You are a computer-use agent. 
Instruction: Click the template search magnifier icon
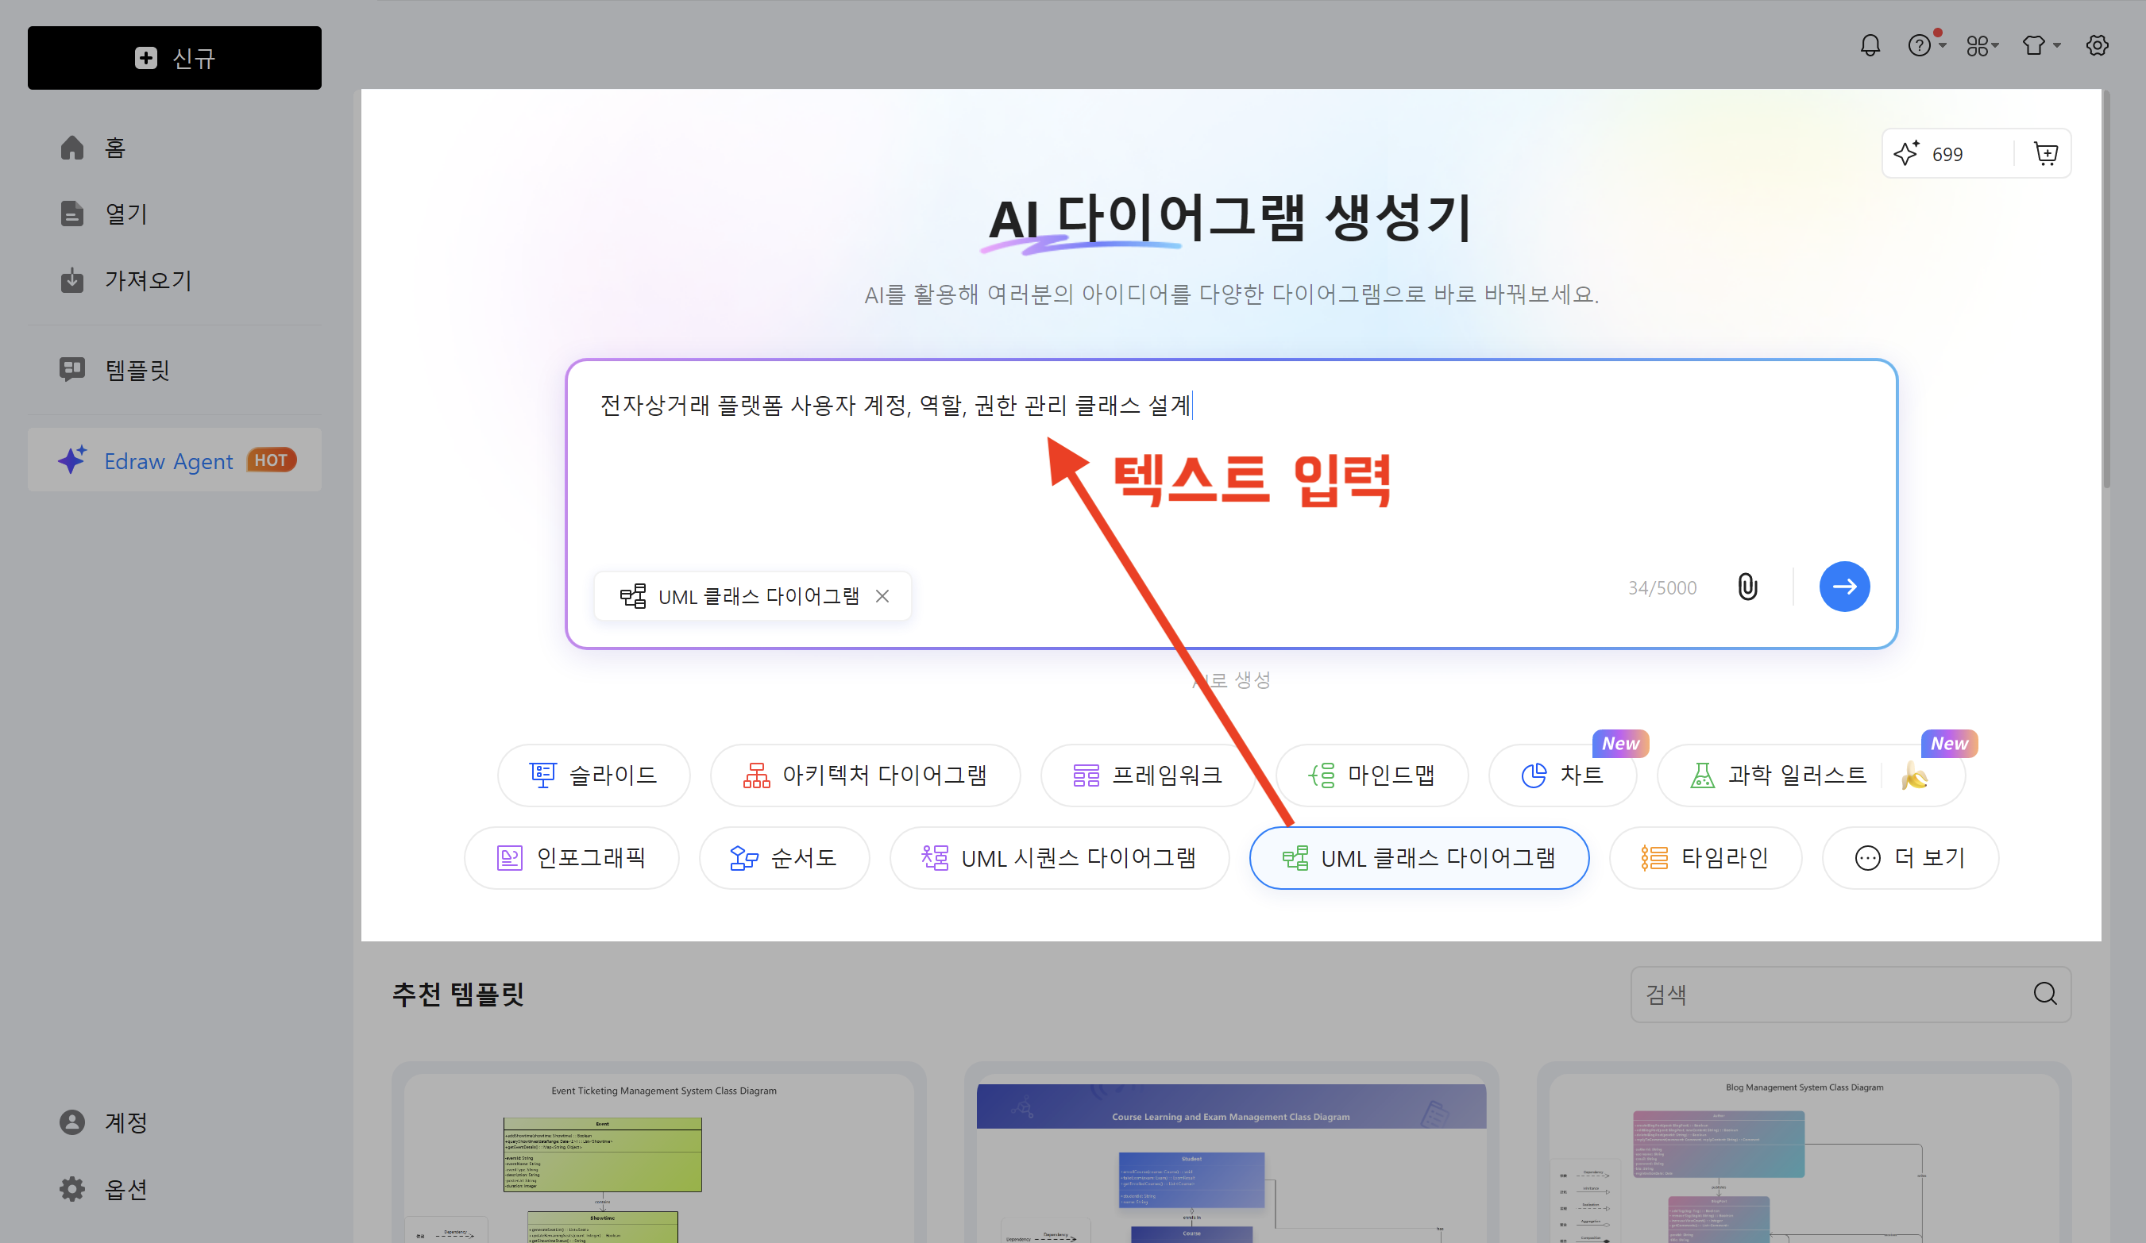click(2044, 994)
